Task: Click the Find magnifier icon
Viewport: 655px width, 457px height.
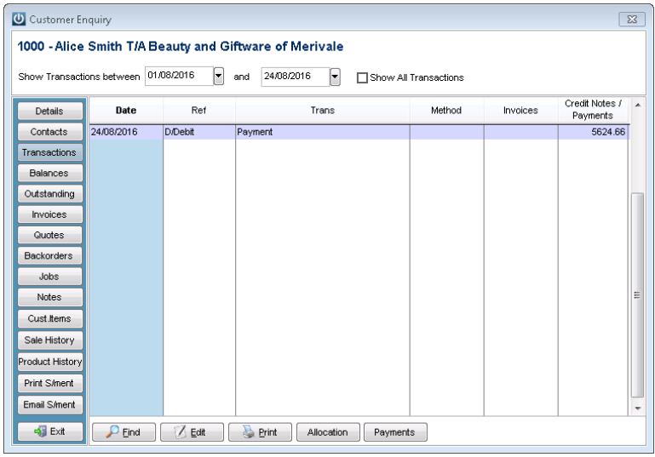Action: tap(112, 431)
